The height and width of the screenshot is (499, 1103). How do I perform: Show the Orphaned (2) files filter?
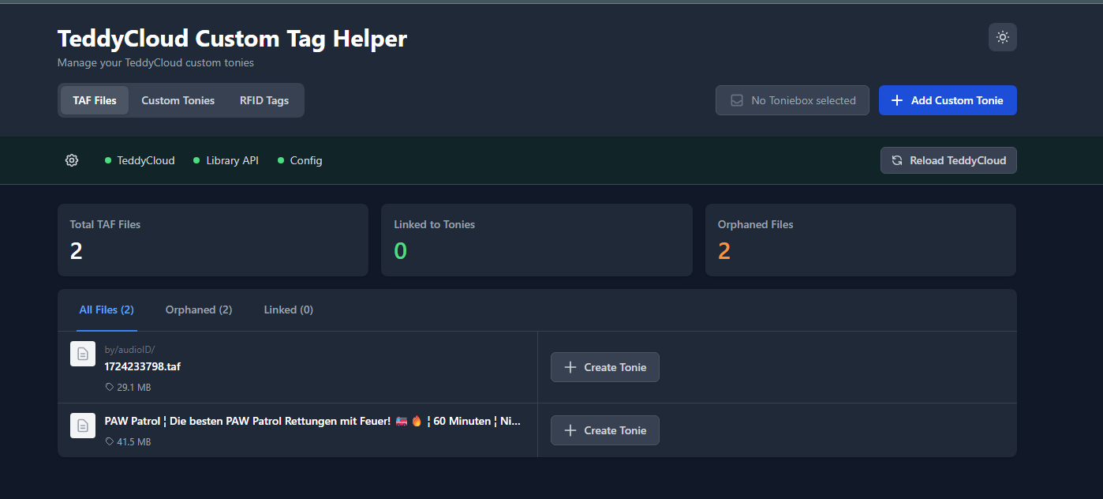(x=199, y=310)
